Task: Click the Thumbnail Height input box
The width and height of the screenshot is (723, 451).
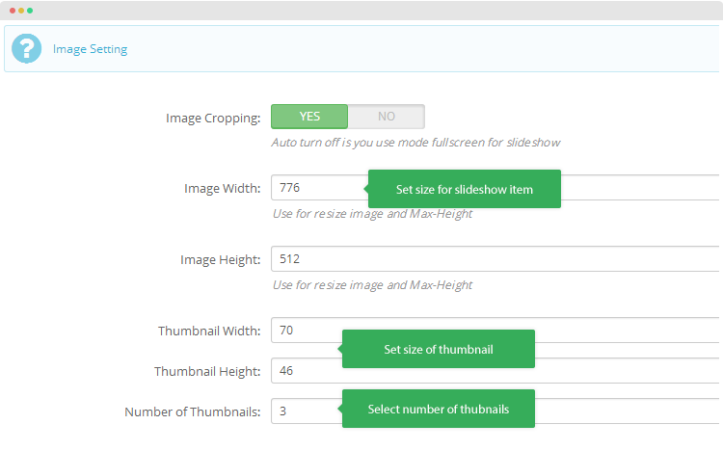Action: pyautogui.click(x=306, y=370)
